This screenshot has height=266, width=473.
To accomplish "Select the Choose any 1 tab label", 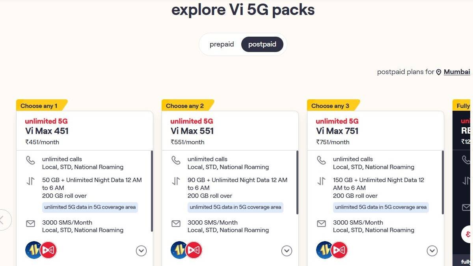I will point(39,106).
